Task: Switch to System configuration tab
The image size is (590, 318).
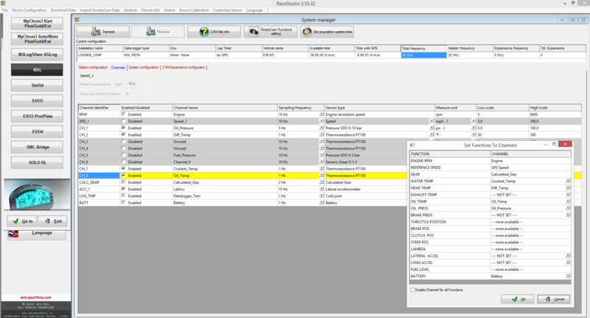Action: [x=144, y=67]
